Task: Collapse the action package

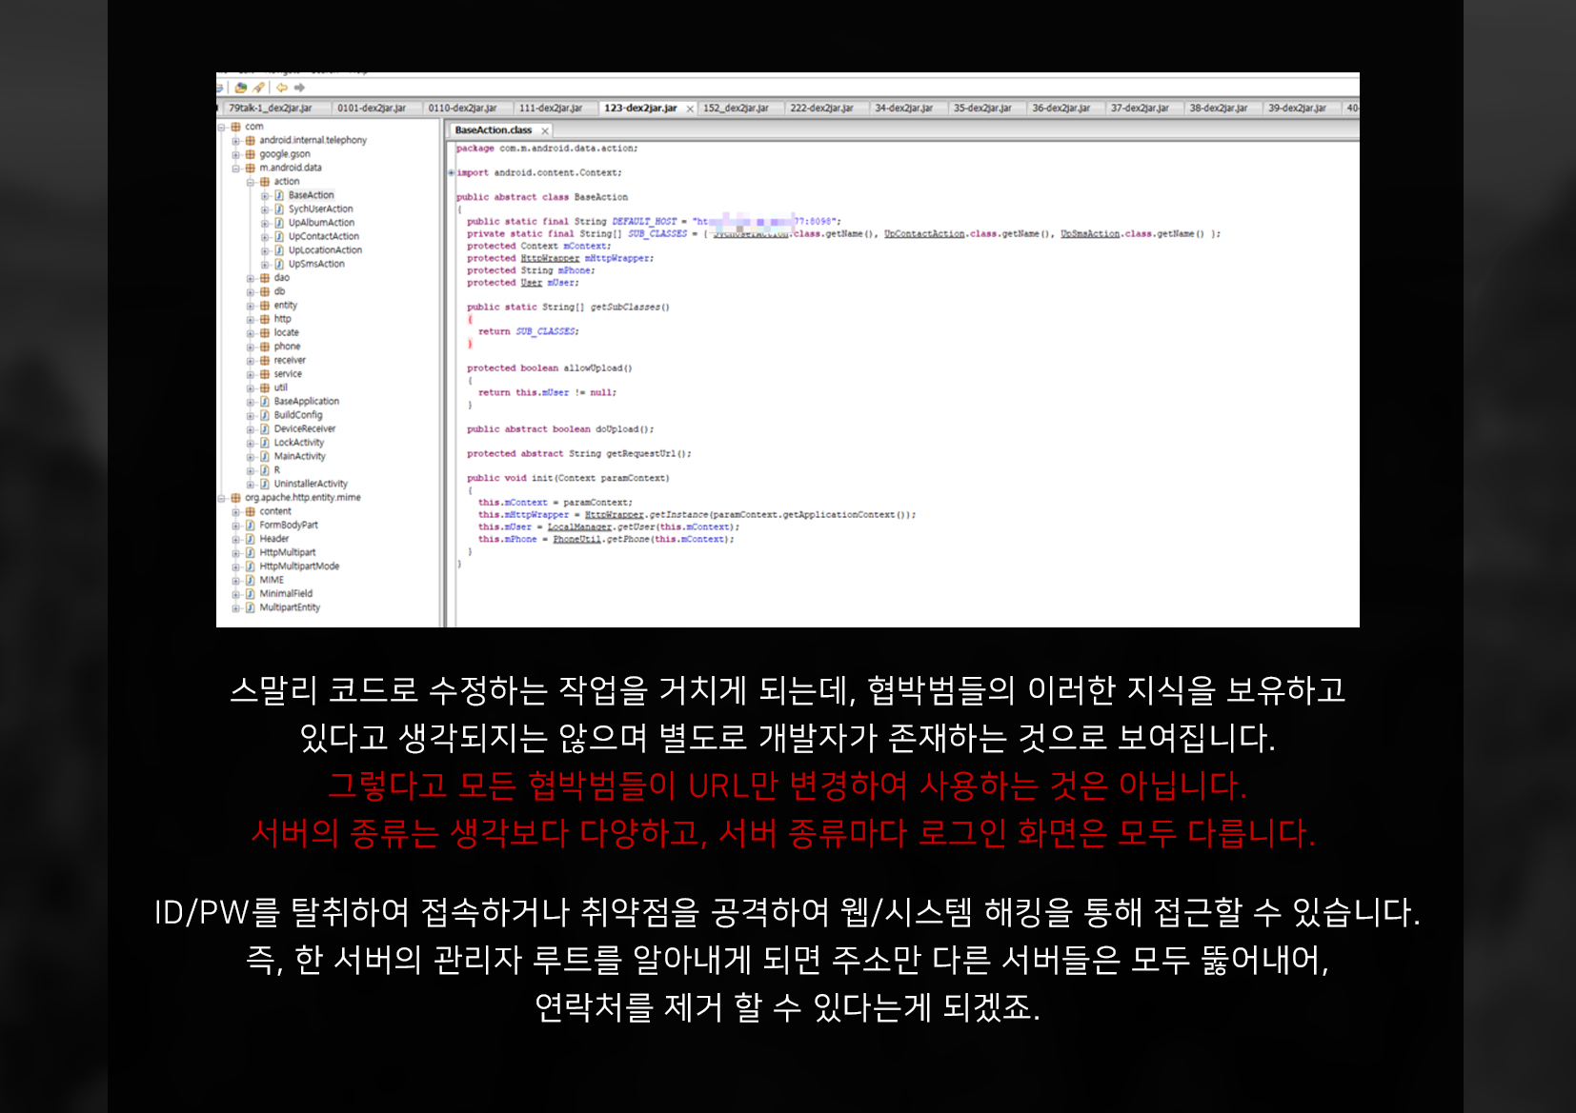Action: (252, 182)
